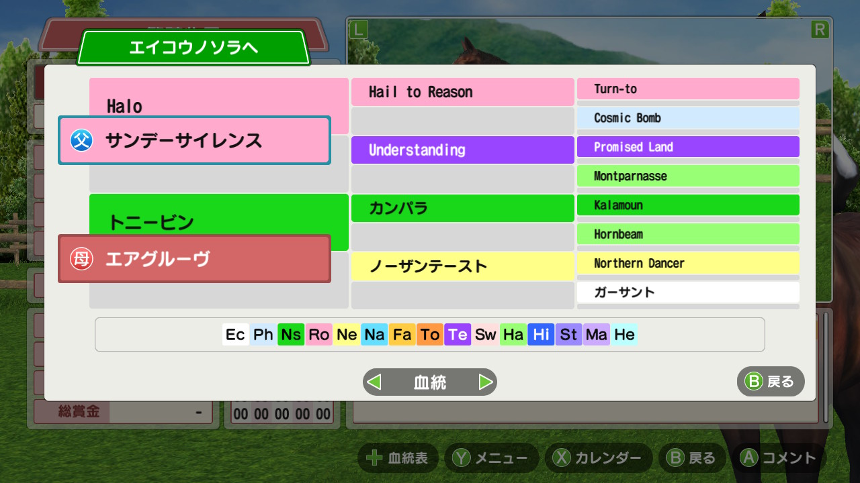The width and height of the screenshot is (860, 483).
Task: Click the Turn-to ancestor cell
Action: [688, 89]
